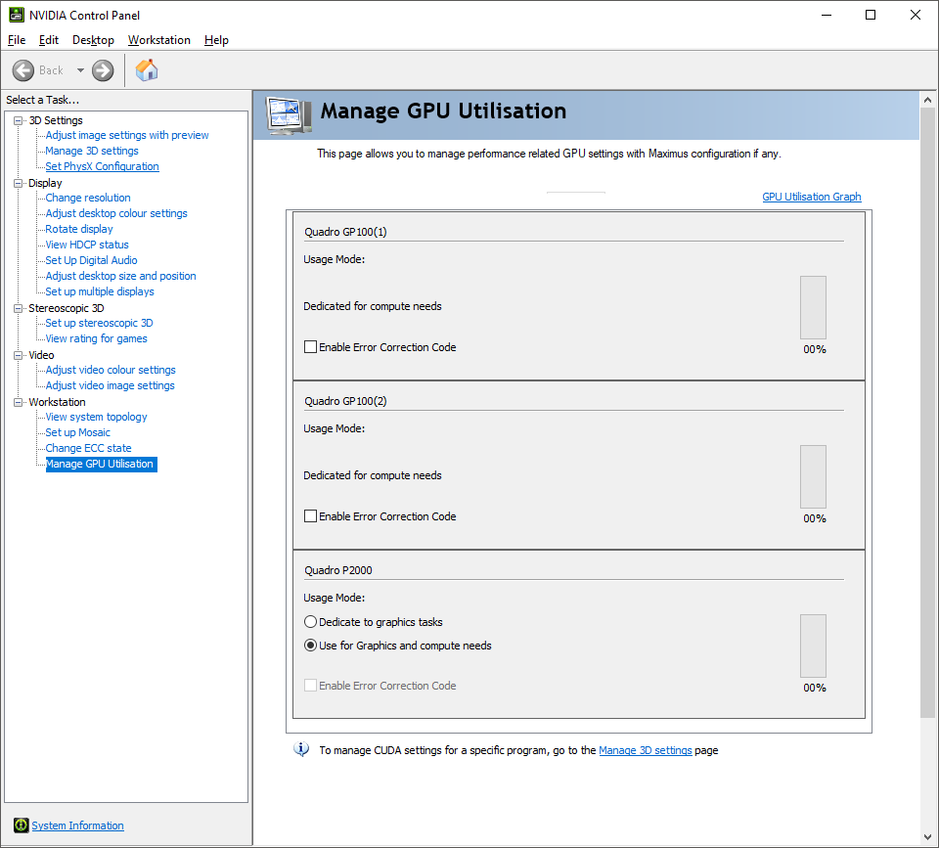Screen dimensions: 939x848
Task: Collapse the Workstation tree node
Action: pyautogui.click(x=19, y=402)
